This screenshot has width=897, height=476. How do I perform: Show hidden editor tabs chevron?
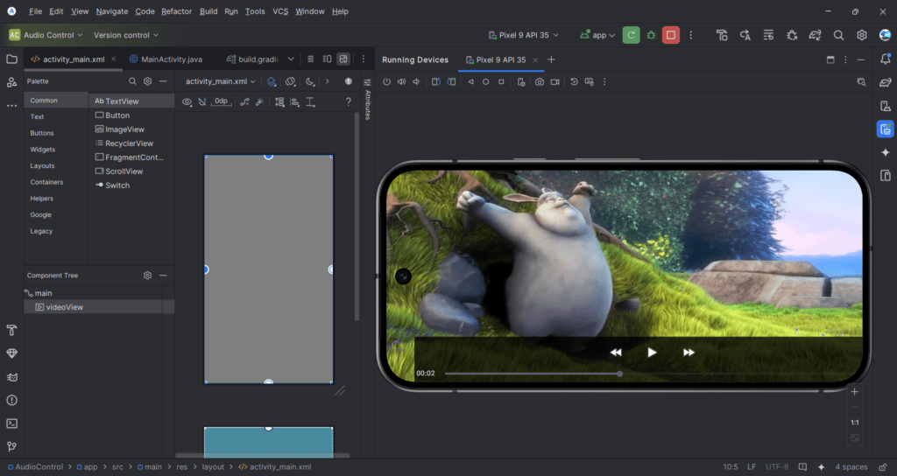(291, 59)
